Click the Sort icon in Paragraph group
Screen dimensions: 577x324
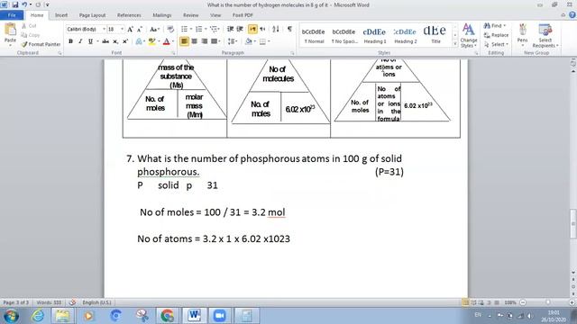tap(276, 29)
